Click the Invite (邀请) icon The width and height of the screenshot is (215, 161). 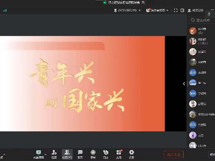coord(54,155)
